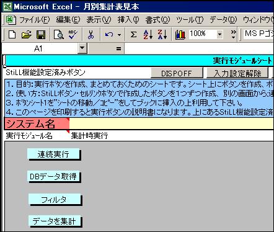Open the 100% zoom dropdown
Screen dimensions: 274x232
coord(219,35)
